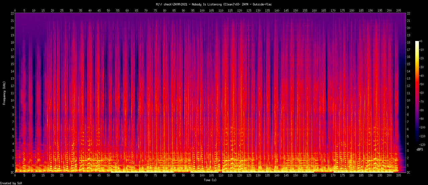Click the '-10' dBFS scale value
428x185 pixels.
(422, 50)
